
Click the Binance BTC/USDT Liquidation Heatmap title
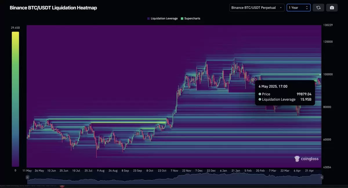click(x=53, y=8)
